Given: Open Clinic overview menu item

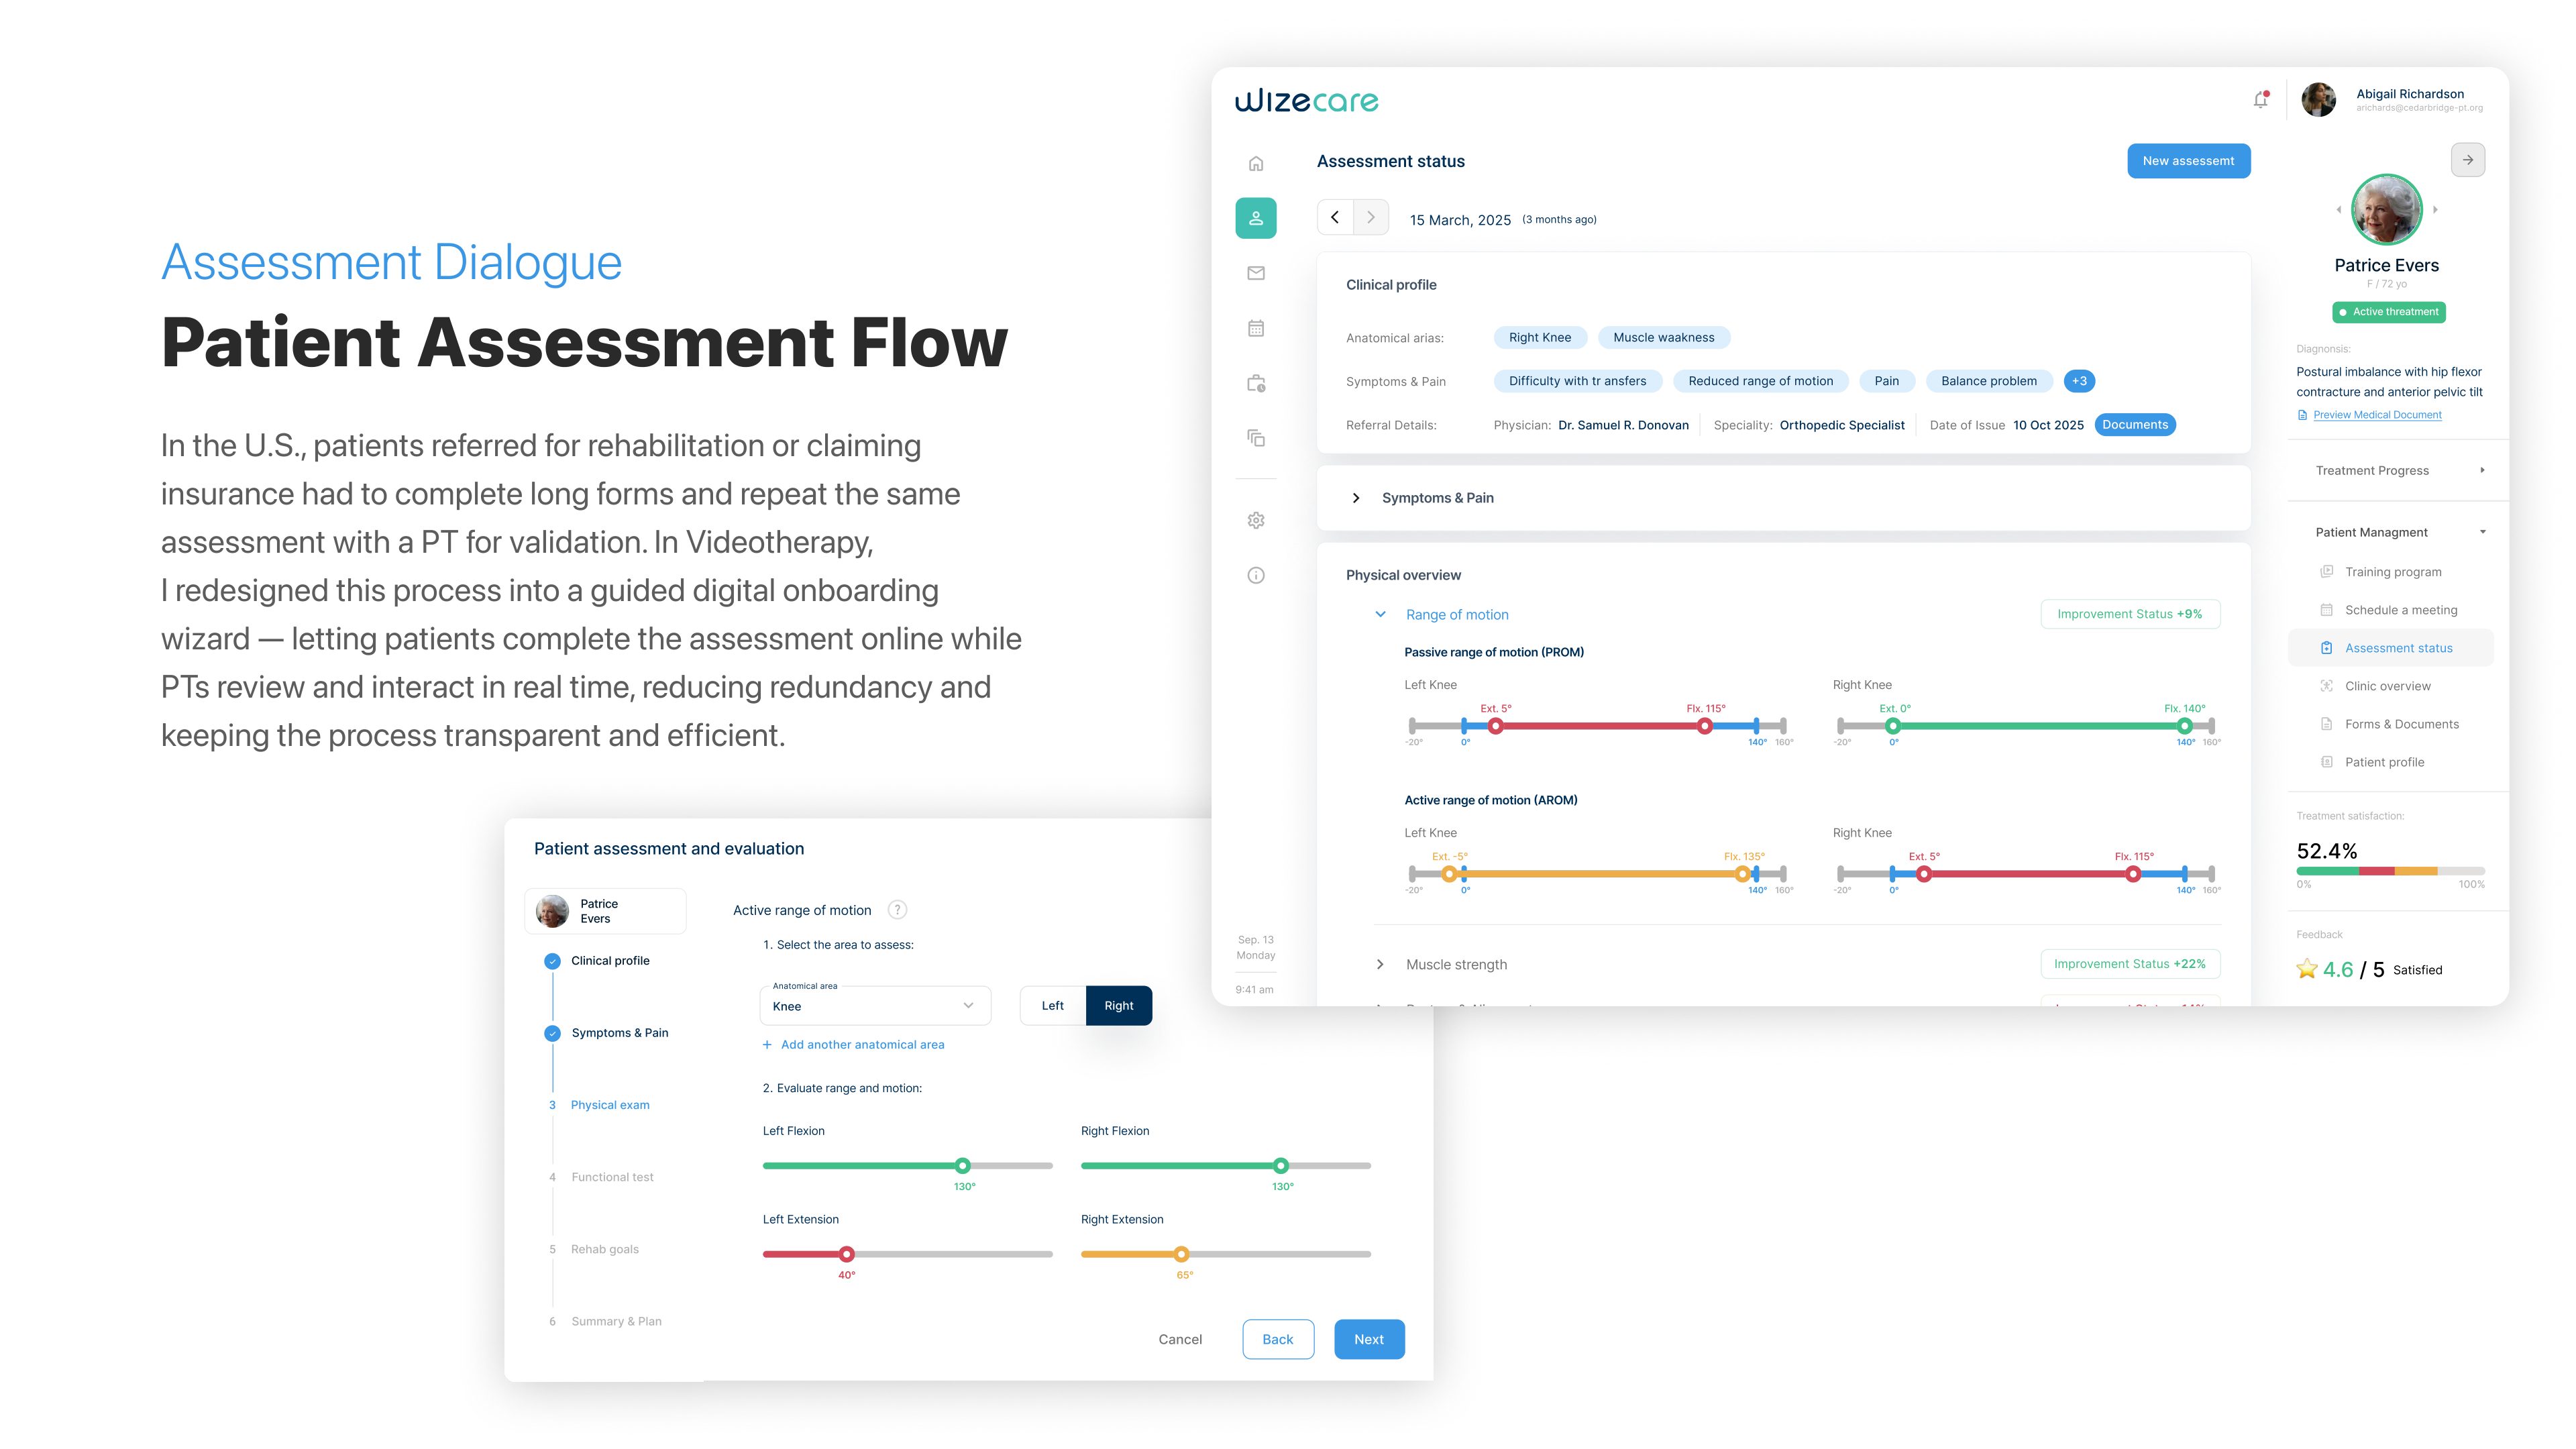Looking at the screenshot, I should point(2392,686).
